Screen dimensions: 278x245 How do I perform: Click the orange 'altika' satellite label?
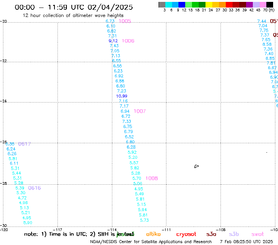(x=153, y=234)
